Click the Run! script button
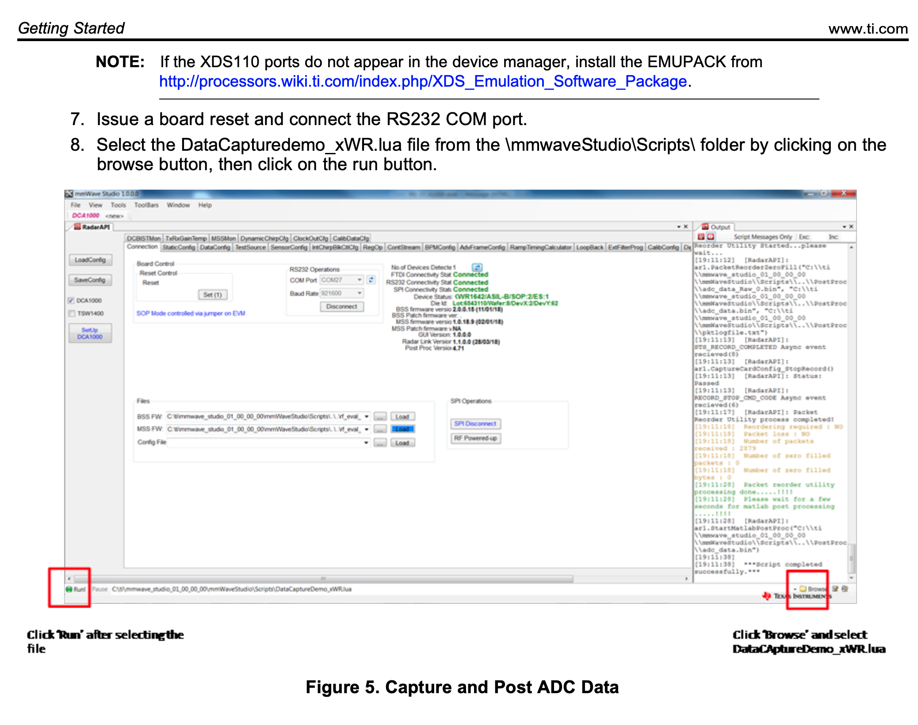This screenshot has width=918, height=725. click(76, 589)
